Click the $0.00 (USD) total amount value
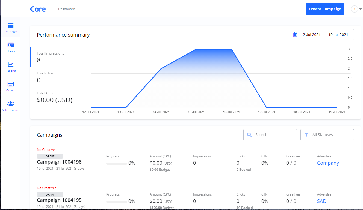 click(x=55, y=100)
